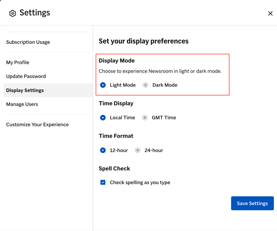
Task: Select the Light Mode radio button
Action: [103, 85]
